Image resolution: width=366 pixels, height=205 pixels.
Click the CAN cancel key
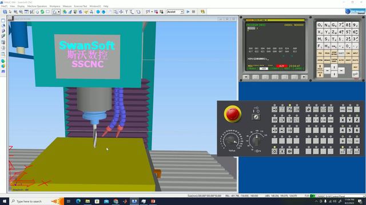click(348, 53)
